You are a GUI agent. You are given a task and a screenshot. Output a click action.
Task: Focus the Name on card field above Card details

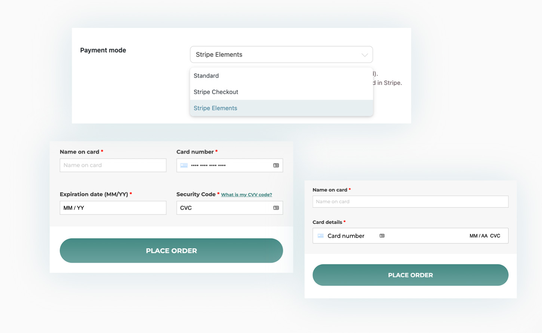[410, 201]
